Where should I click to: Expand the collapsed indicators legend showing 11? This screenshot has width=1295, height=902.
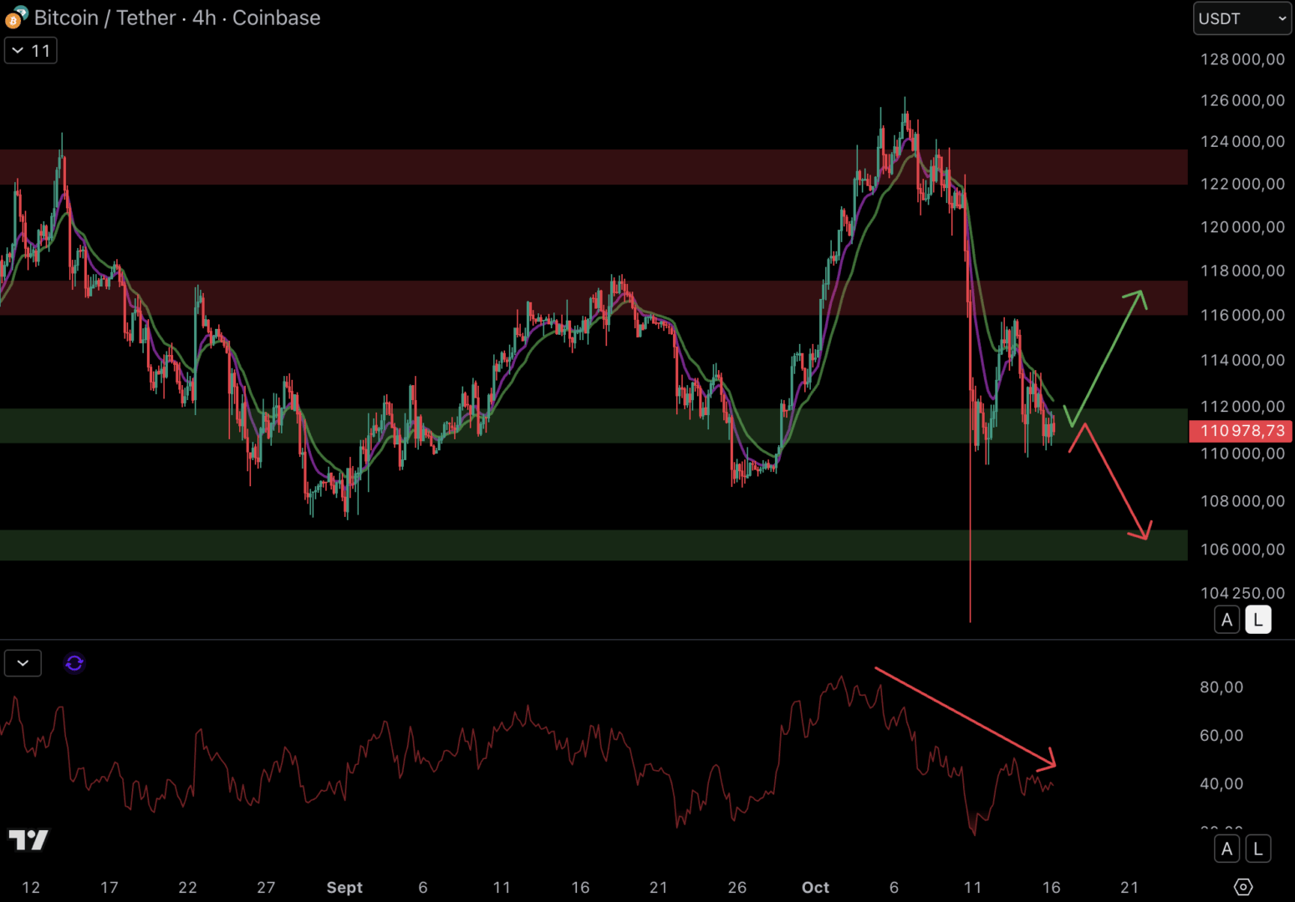pos(31,51)
